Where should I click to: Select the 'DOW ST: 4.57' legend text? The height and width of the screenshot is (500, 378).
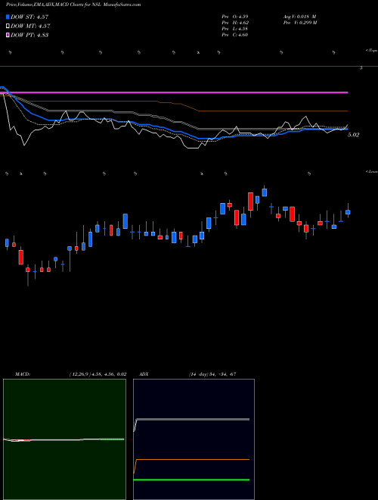click(x=29, y=17)
